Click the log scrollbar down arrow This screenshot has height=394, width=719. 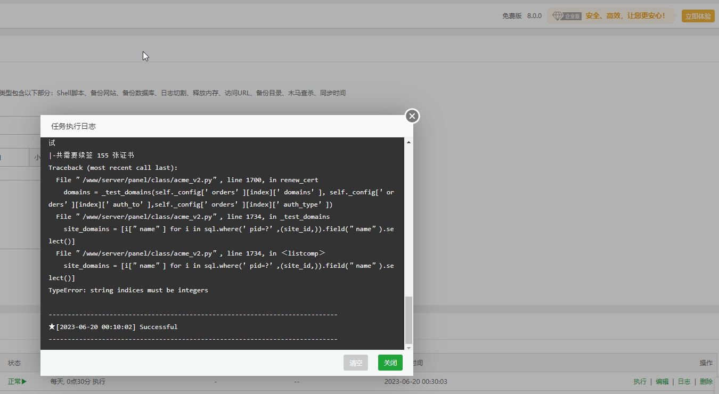pyautogui.click(x=408, y=348)
